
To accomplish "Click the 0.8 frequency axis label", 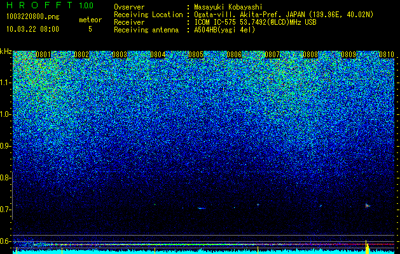I will tap(6, 178).
